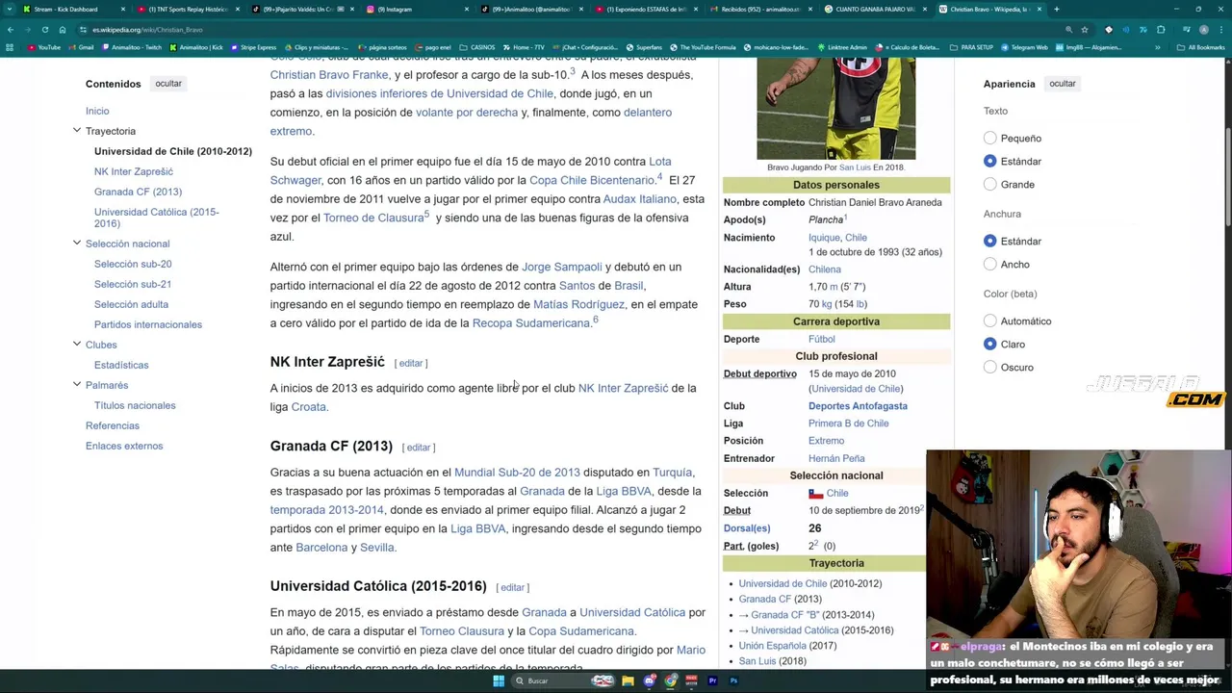The image size is (1232, 693).
Task: Collapse the Clubes contents section
Action: pos(77,345)
